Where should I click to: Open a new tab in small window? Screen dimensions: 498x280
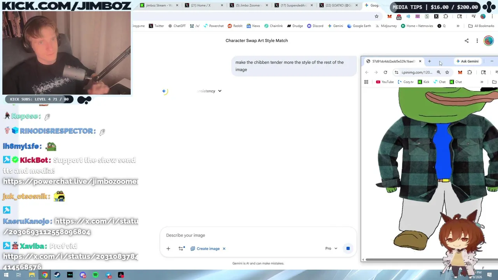430,61
